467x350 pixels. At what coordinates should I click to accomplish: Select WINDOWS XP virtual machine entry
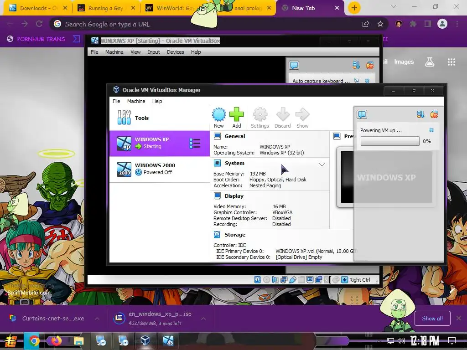click(x=159, y=143)
